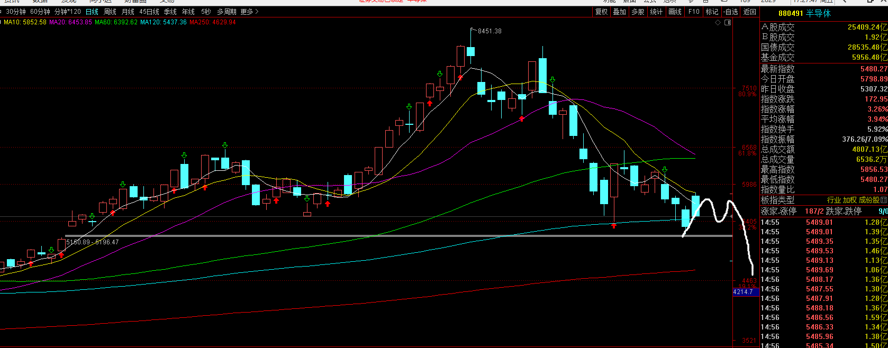Click the 指数涨幅 row

click(824, 109)
